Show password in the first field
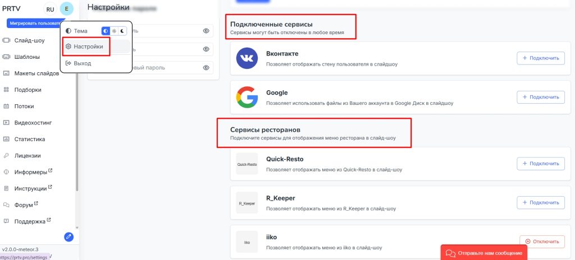575x260 pixels. [206, 31]
